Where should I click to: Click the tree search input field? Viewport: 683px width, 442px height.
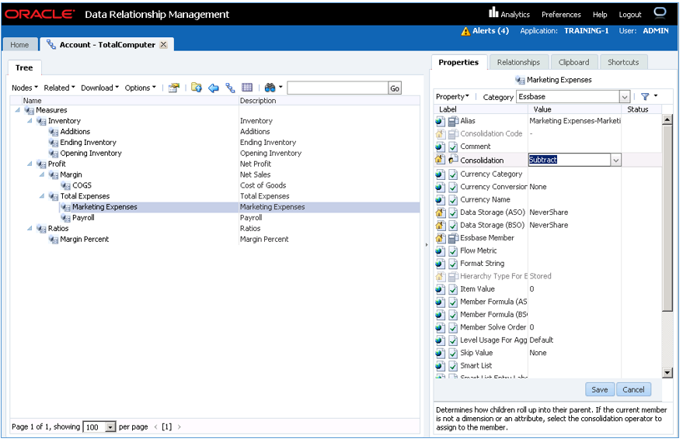337,88
